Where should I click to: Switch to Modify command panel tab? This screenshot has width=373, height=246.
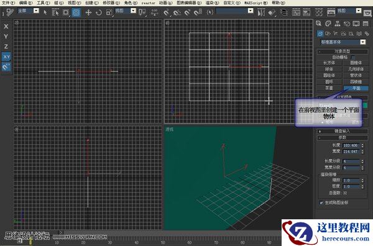pyautogui.click(x=328, y=23)
